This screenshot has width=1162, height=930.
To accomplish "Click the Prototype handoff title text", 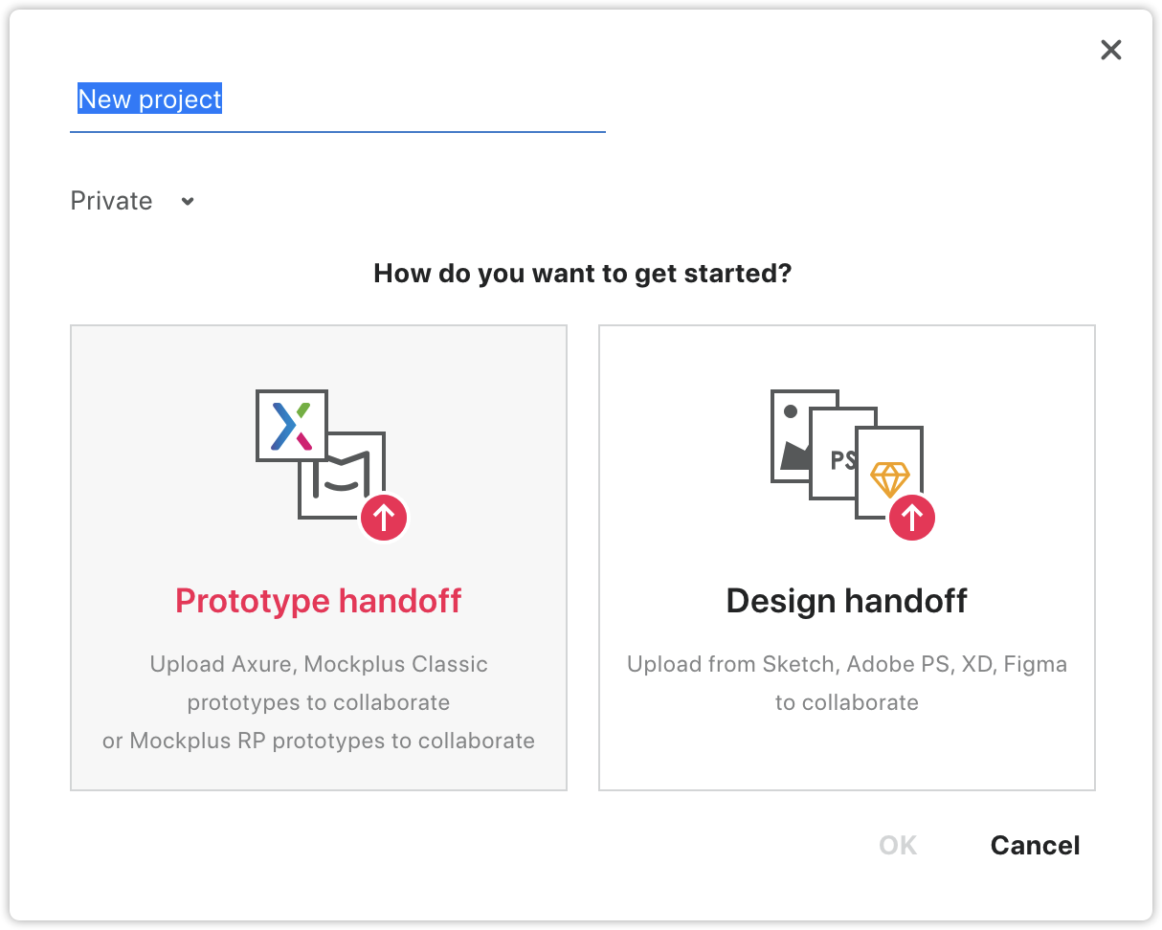I will pos(319,601).
